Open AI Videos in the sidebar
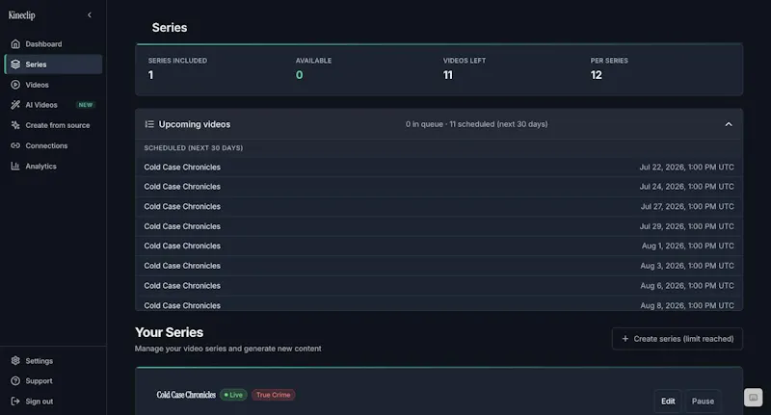 54,105
